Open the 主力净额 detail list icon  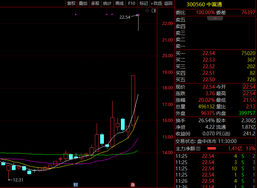pyautogui.click(x=198, y=149)
